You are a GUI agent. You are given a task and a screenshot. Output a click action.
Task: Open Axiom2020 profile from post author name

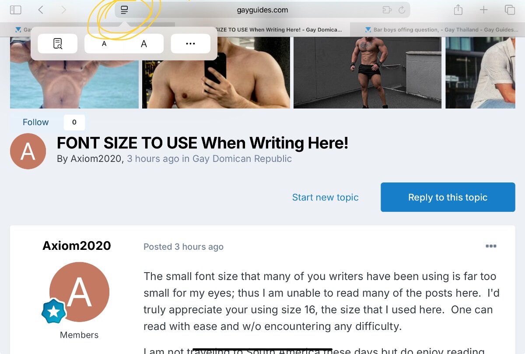point(77,246)
